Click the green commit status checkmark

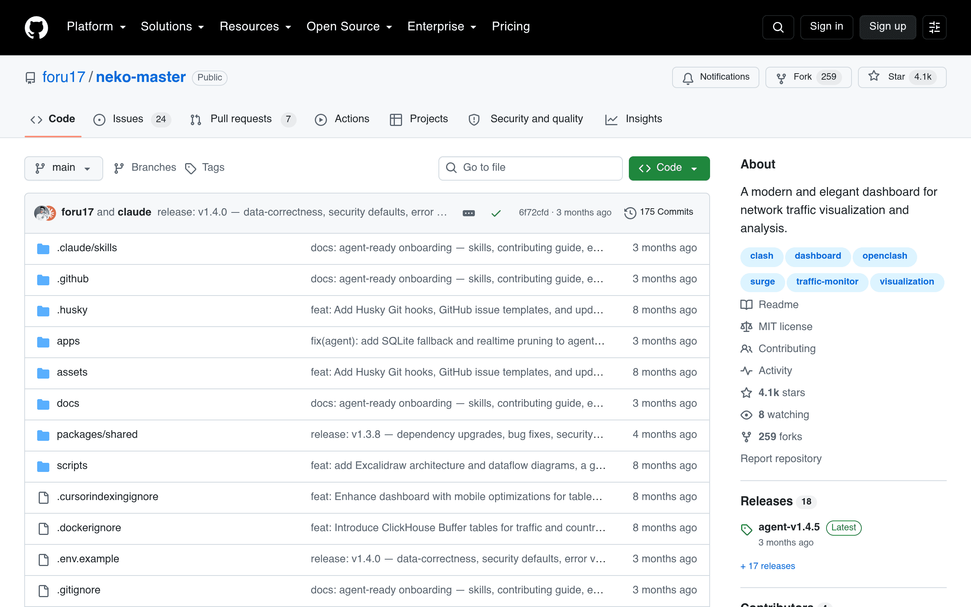click(x=496, y=213)
